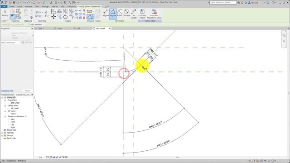Image resolution: width=290 pixels, height=163 pixels.
Task: Select the Arc Length dimension tool
Action: [x=134, y=14]
